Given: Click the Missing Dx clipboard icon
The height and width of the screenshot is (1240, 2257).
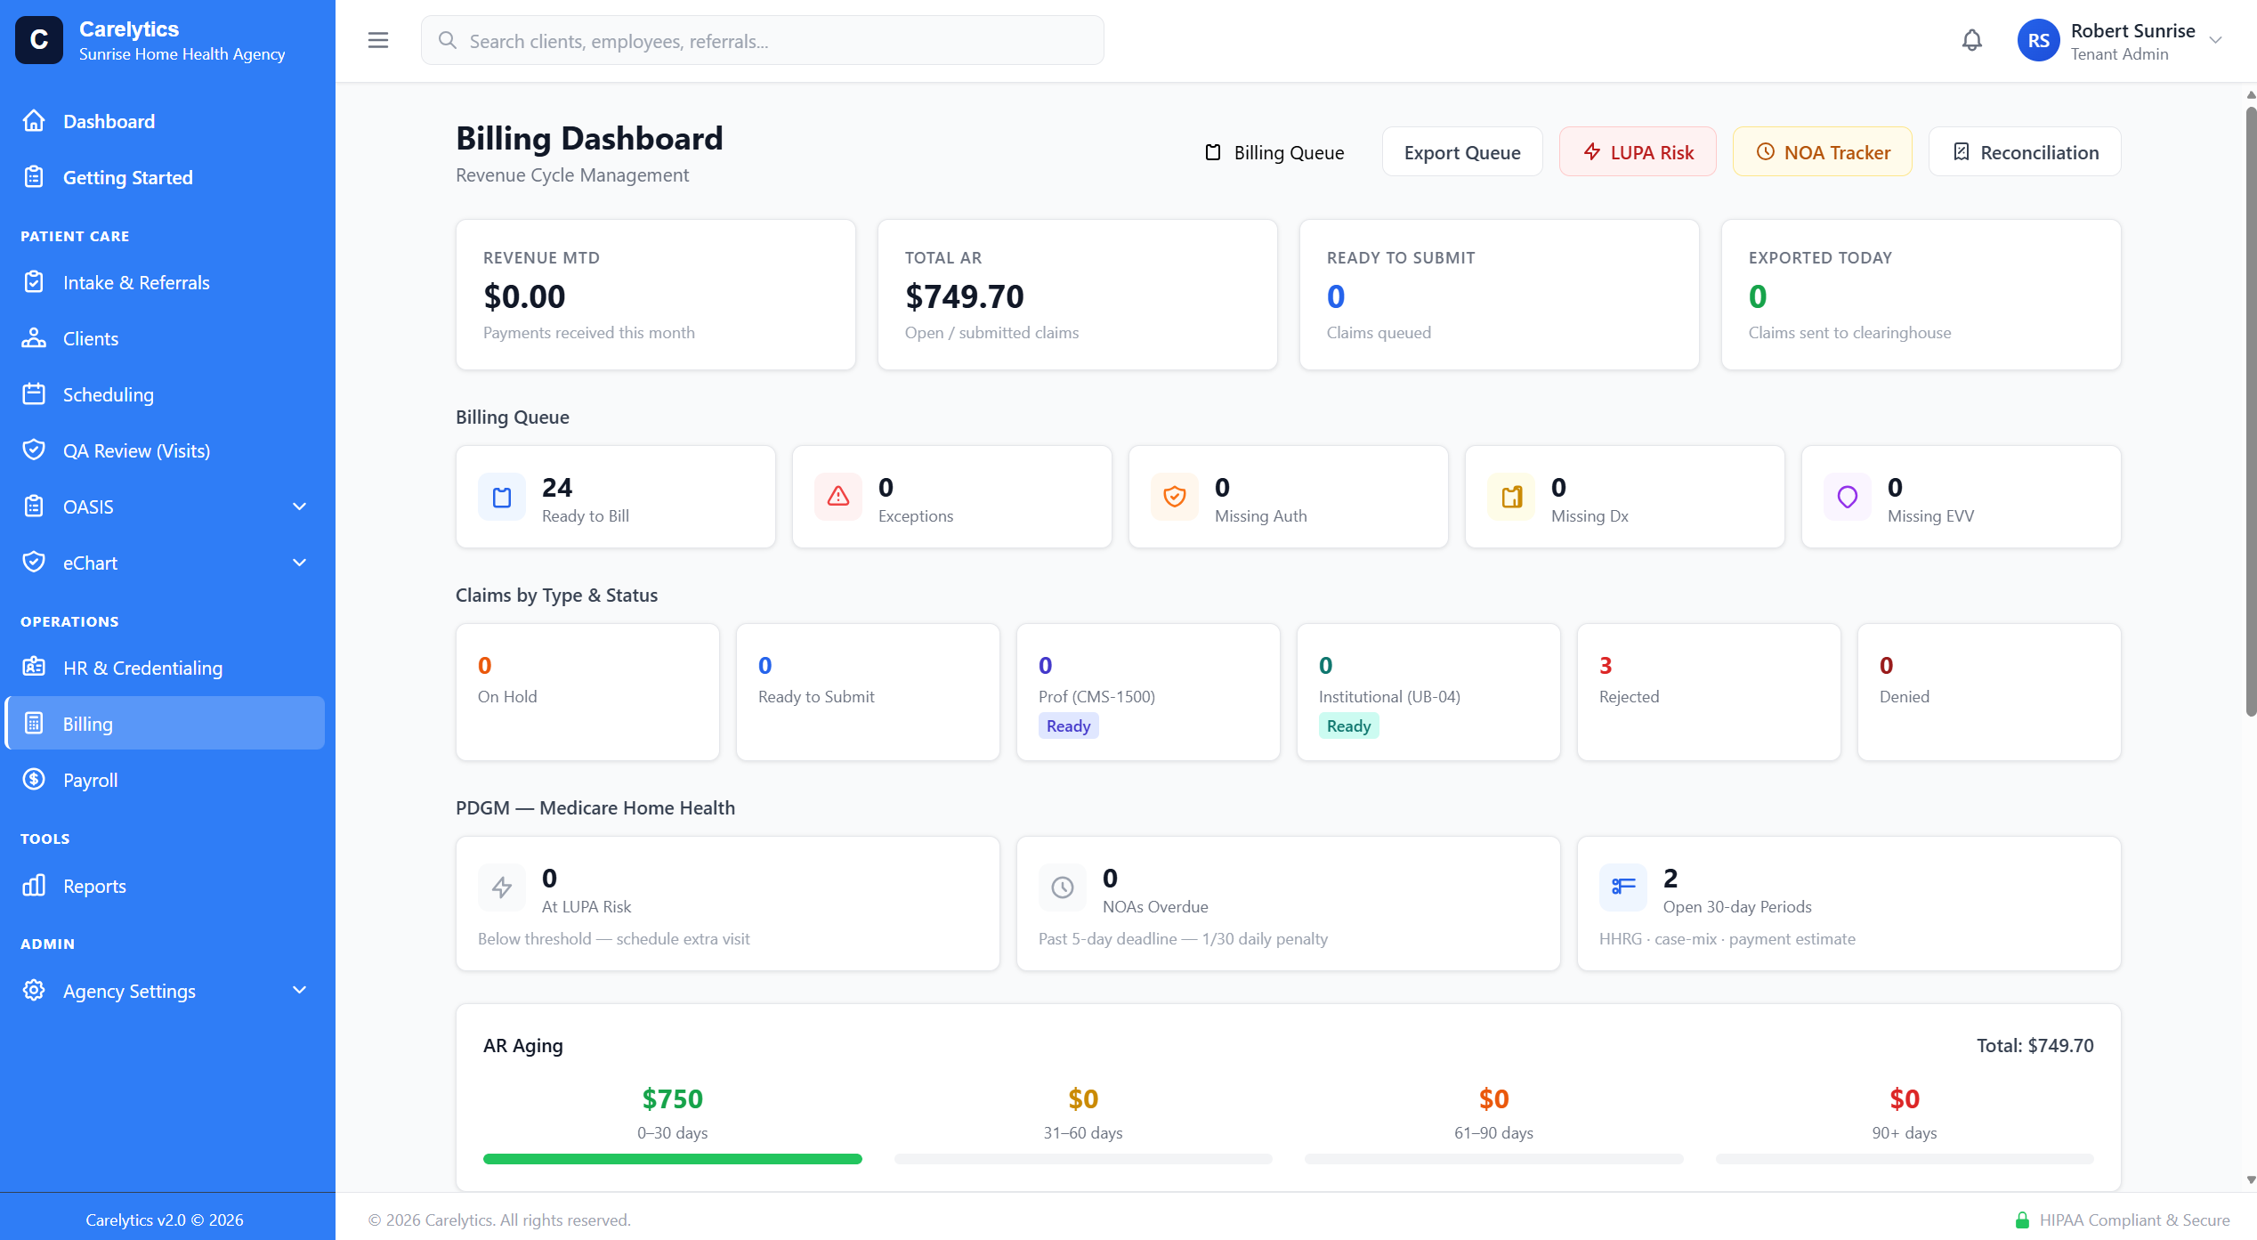Looking at the screenshot, I should [x=1511, y=497].
